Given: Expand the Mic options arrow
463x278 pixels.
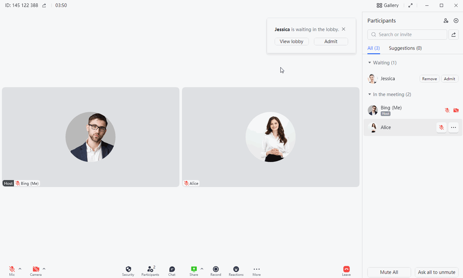Looking at the screenshot, I should [x=20, y=269].
